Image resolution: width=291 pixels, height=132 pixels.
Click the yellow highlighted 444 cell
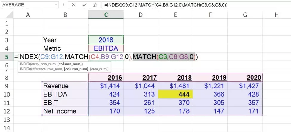[x=175, y=95]
